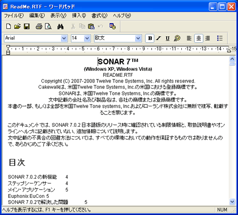Click the Find binoculars icon

pos(60,26)
